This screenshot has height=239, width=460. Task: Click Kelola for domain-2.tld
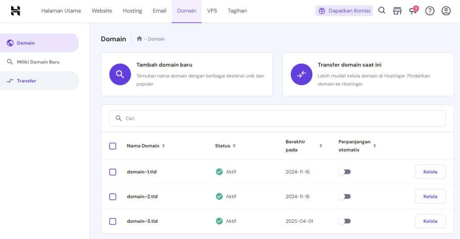pyautogui.click(x=430, y=196)
